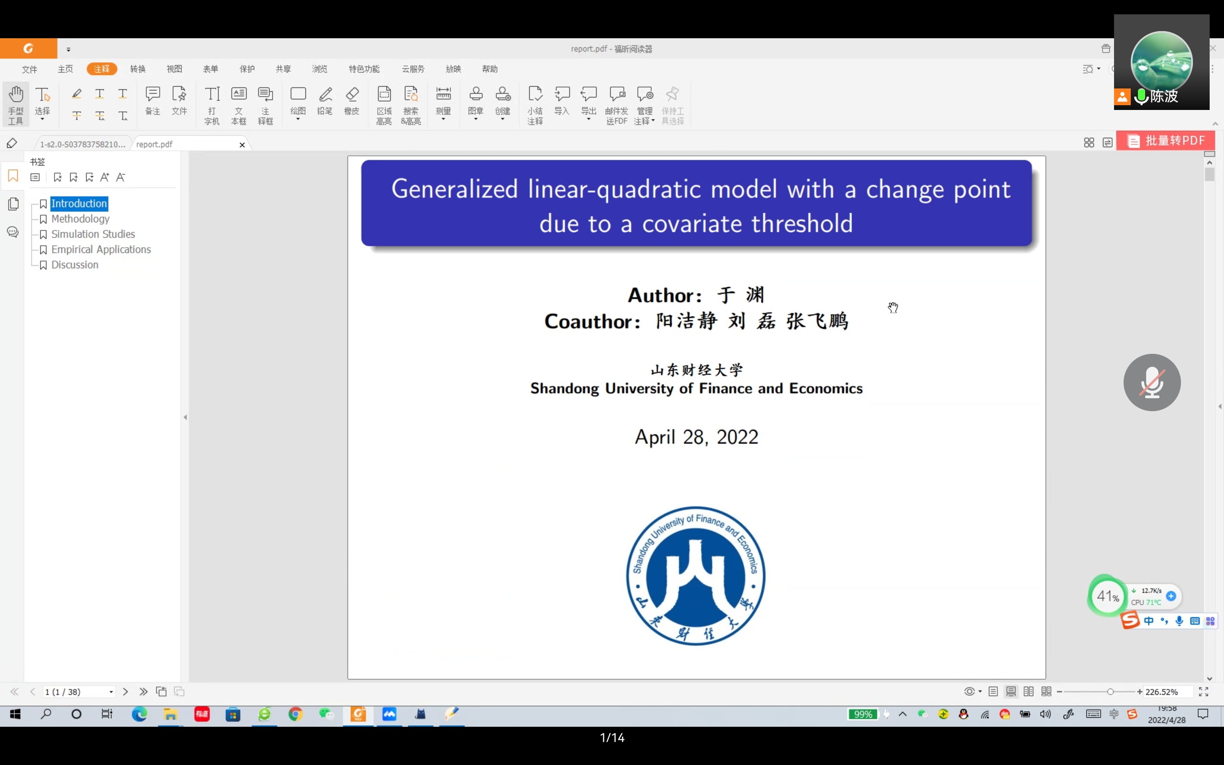Image resolution: width=1224 pixels, height=765 pixels.
Task: Click the Typewriter tool (打字机)
Action: [x=212, y=104]
